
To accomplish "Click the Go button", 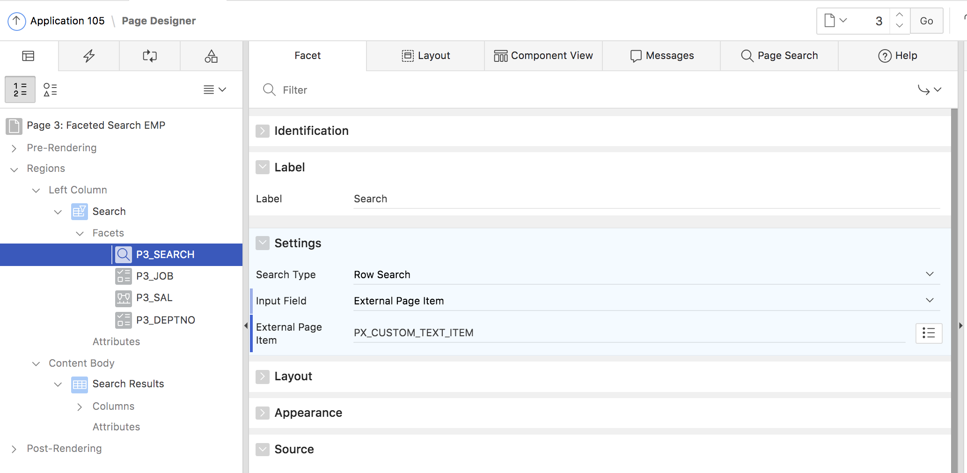I will click(x=926, y=21).
